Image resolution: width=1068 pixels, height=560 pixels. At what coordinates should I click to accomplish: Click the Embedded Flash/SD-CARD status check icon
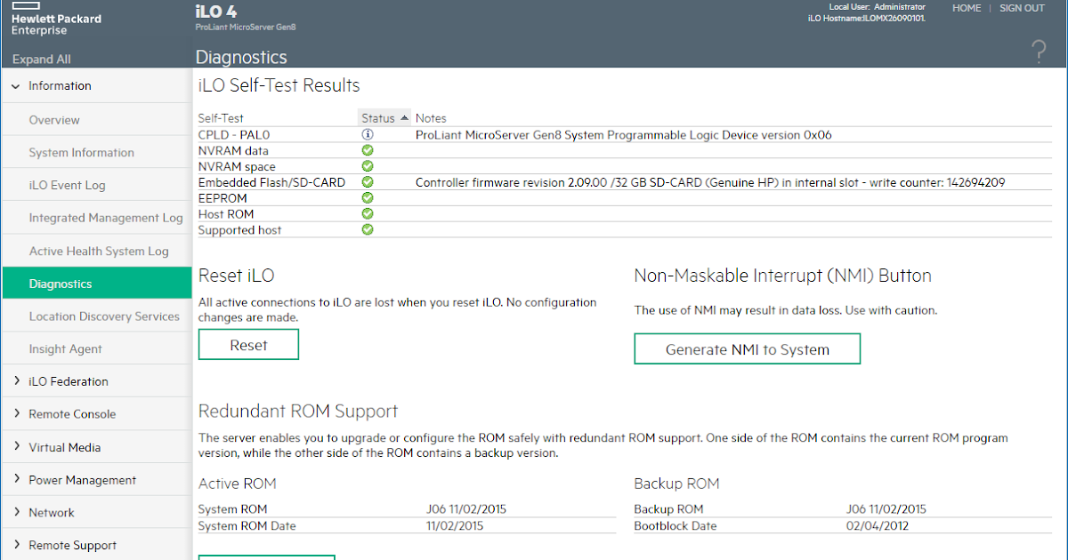pyautogui.click(x=368, y=182)
